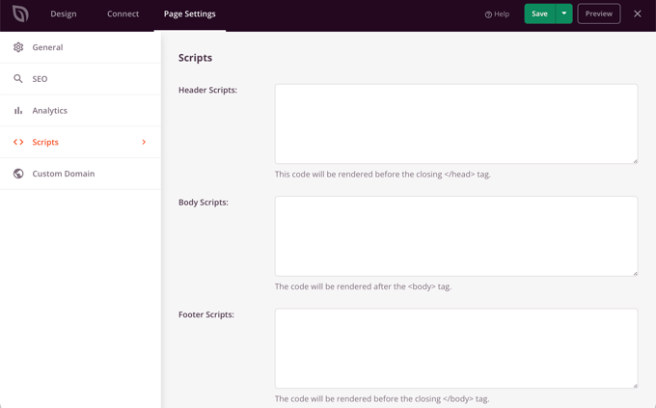Click the Help question mark icon

coord(488,14)
